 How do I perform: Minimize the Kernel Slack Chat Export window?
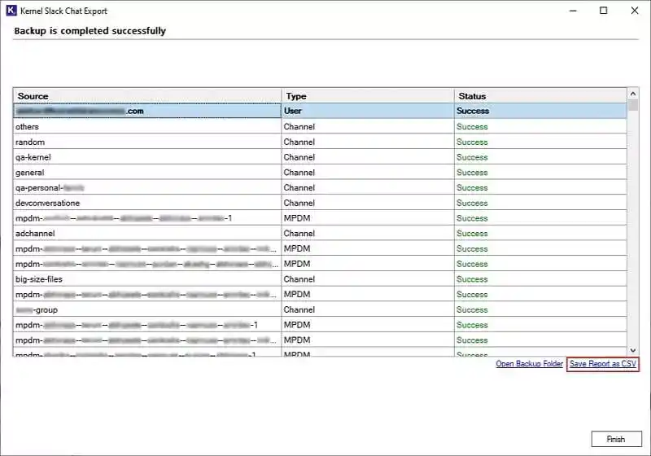(574, 11)
